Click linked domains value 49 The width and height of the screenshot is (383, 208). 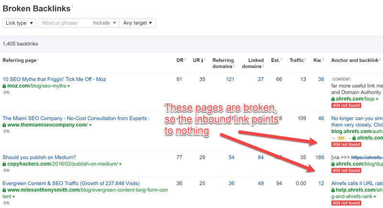[261, 183]
